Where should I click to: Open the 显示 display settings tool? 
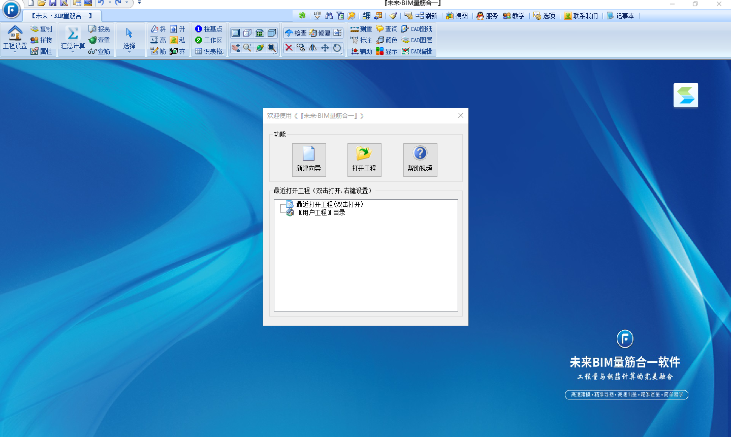387,51
